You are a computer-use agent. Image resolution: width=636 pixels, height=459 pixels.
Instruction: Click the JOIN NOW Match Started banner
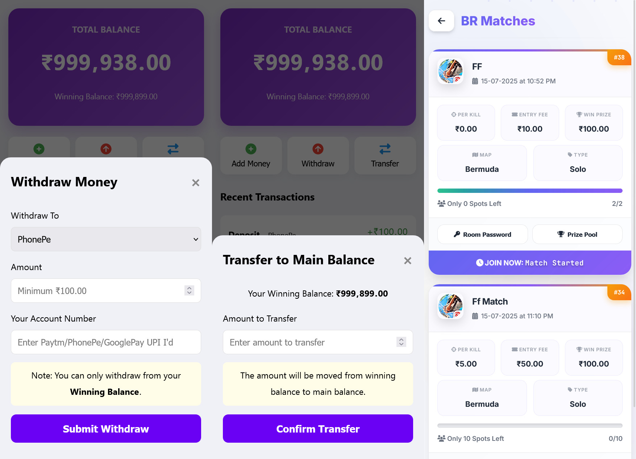(530, 263)
